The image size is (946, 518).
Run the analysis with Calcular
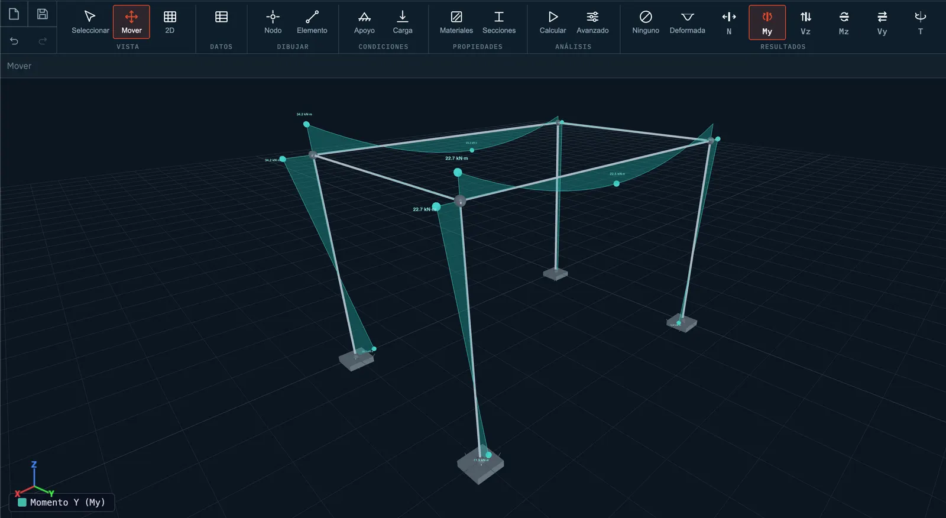click(553, 22)
